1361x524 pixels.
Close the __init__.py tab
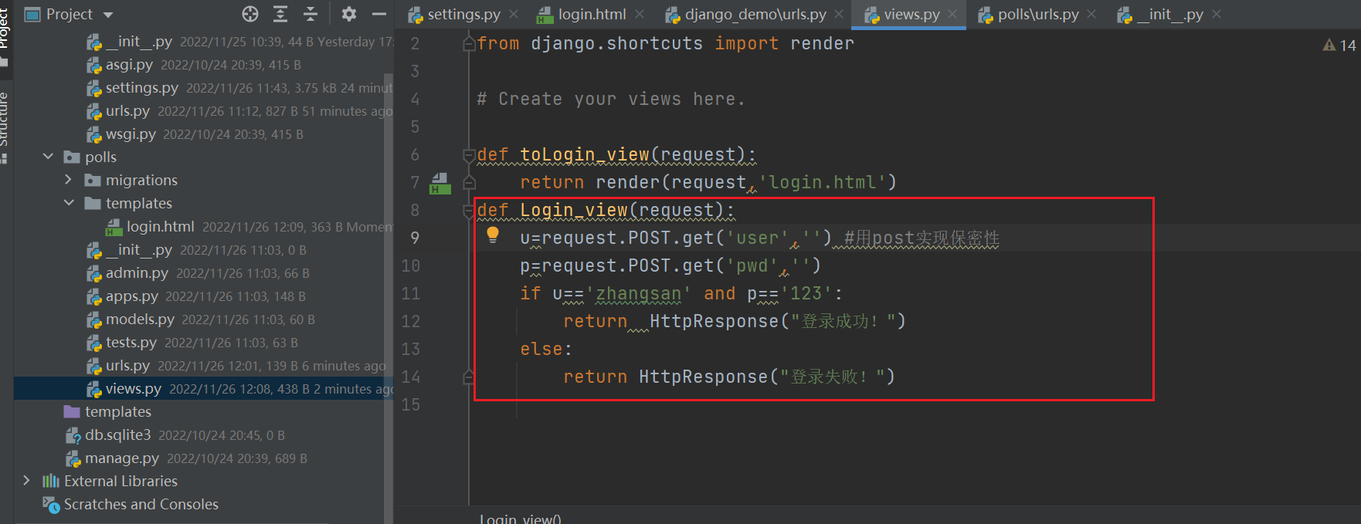tap(1217, 14)
